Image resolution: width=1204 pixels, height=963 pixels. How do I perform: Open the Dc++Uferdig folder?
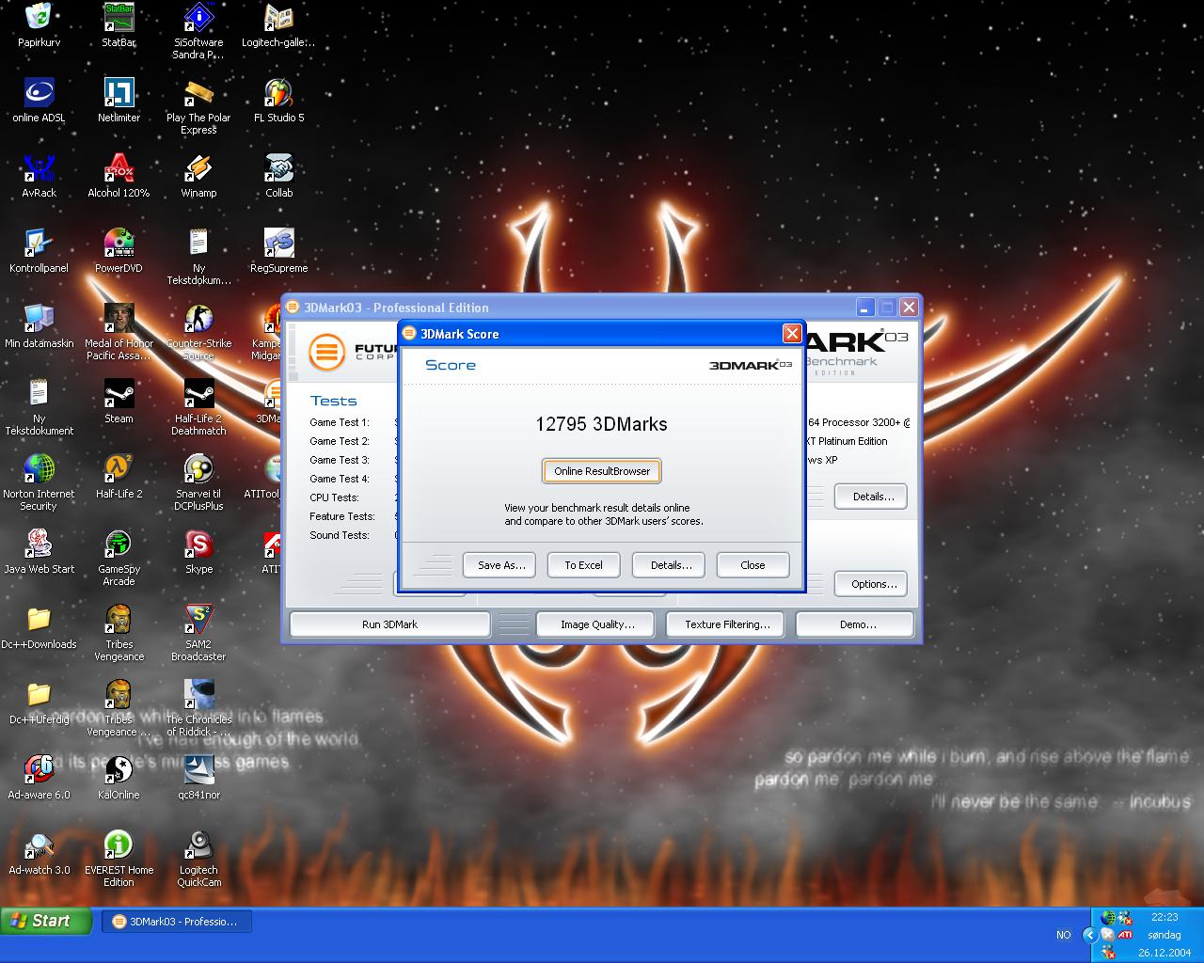(39, 702)
